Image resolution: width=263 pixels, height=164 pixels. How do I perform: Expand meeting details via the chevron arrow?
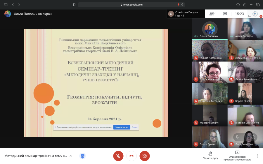click(71, 156)
